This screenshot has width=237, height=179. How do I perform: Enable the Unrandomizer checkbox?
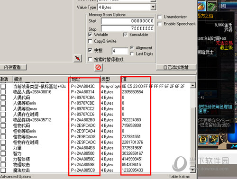pyautogui.click(x=160, y=17)
